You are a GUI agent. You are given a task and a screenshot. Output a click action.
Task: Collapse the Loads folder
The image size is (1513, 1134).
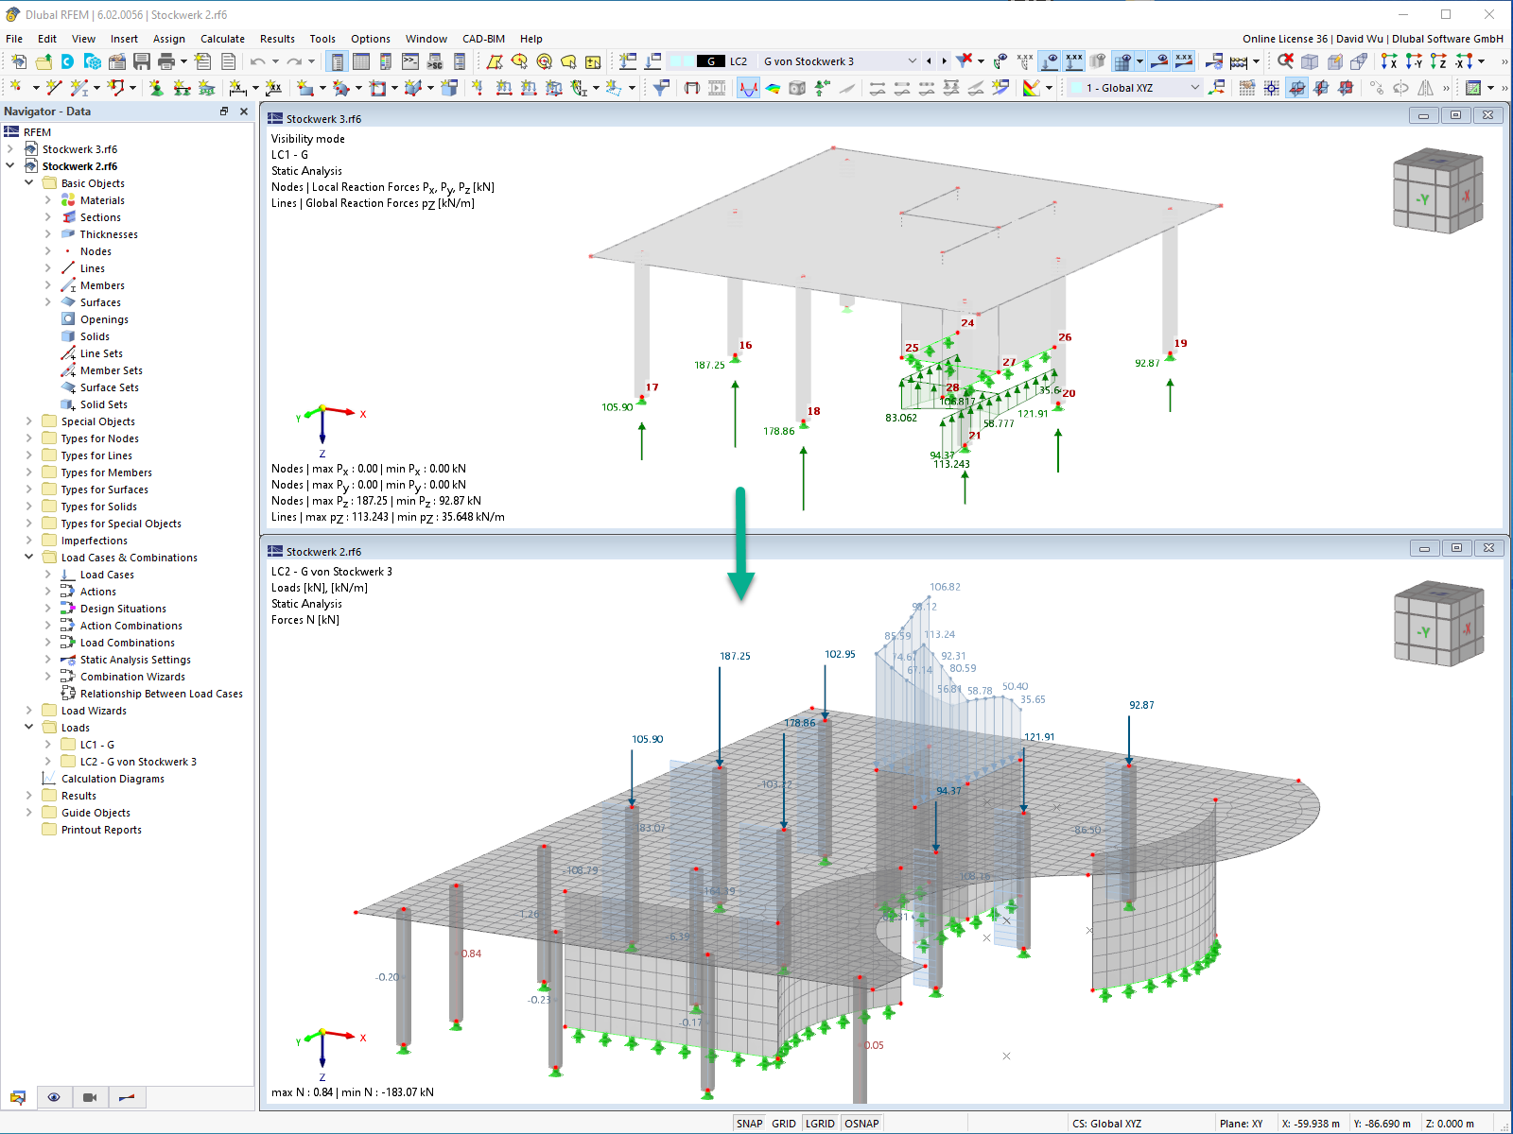(x=29, y=727)
